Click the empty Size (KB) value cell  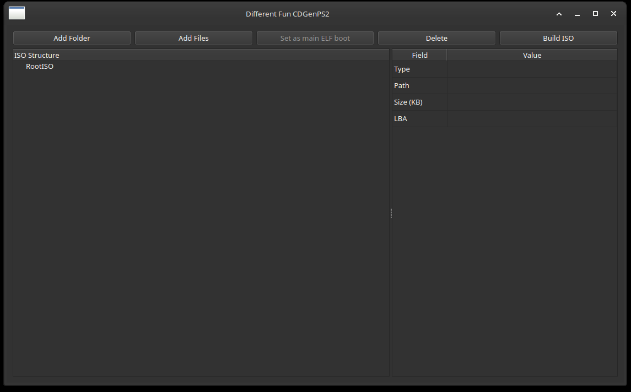[532, 102]
